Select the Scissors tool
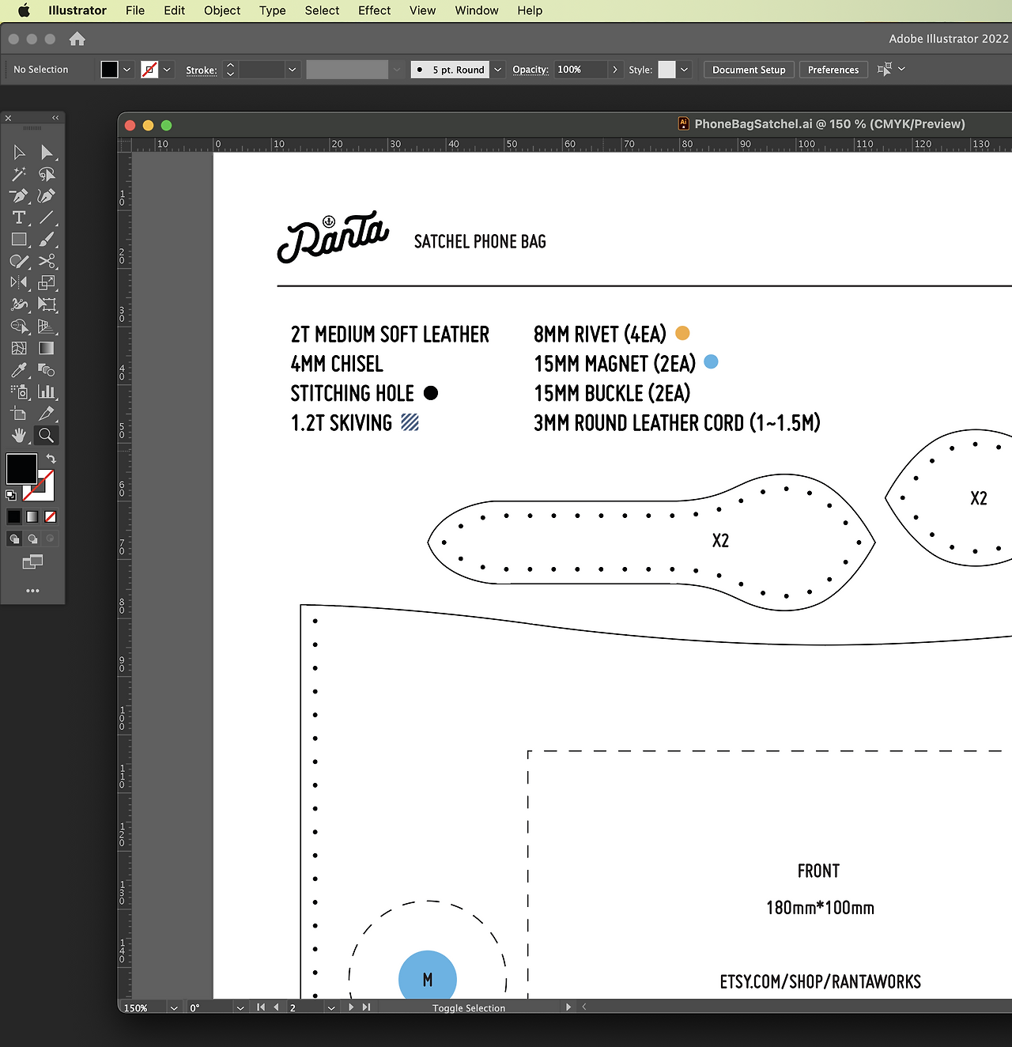The image size is (1012, 1047). coord(47,261)
